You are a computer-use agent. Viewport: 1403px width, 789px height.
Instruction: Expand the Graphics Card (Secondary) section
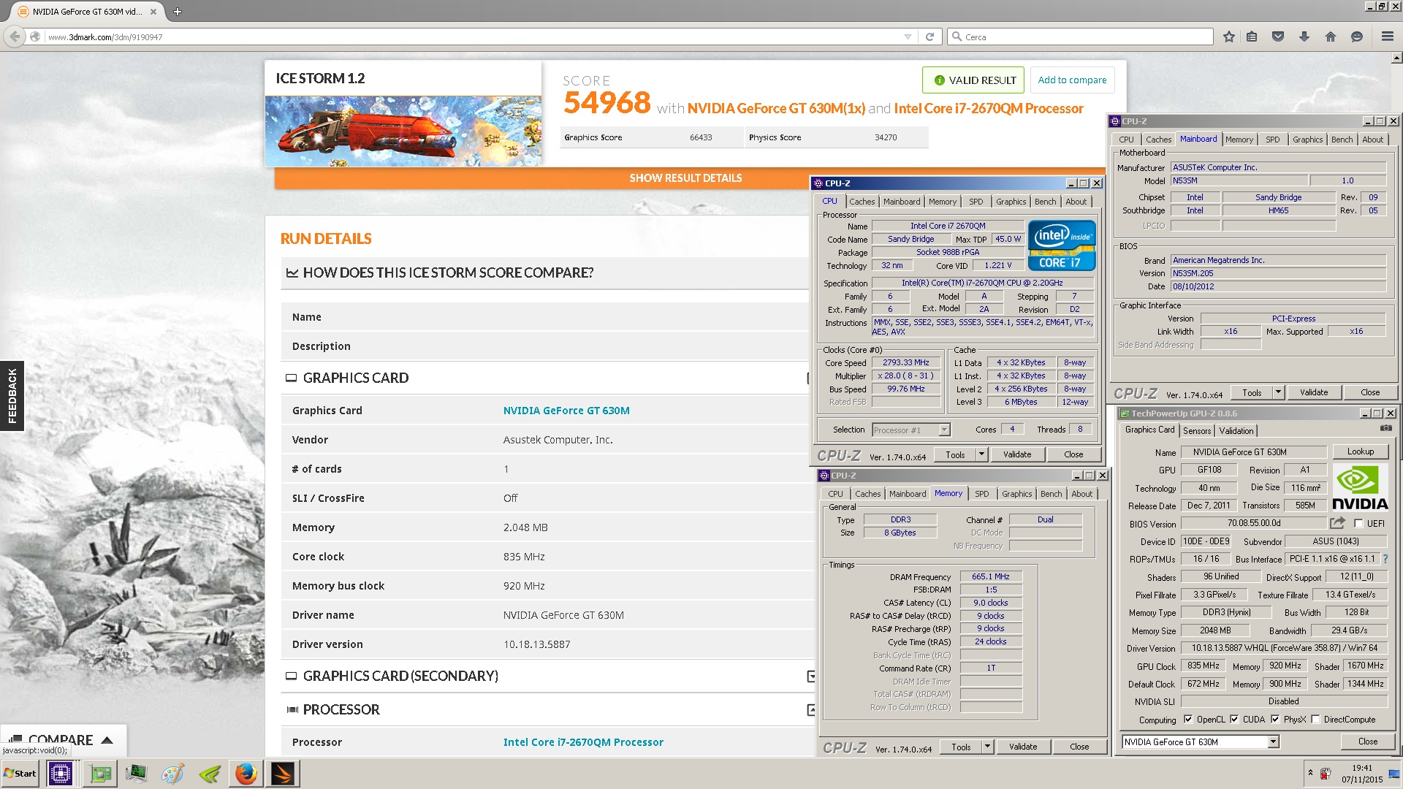point(810,676)
